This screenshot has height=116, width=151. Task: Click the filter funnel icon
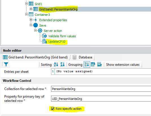(x=6, y=64)
